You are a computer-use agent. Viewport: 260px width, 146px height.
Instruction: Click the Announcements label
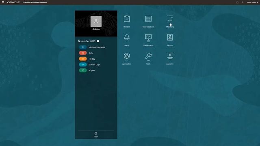click(x=97, y=47)
